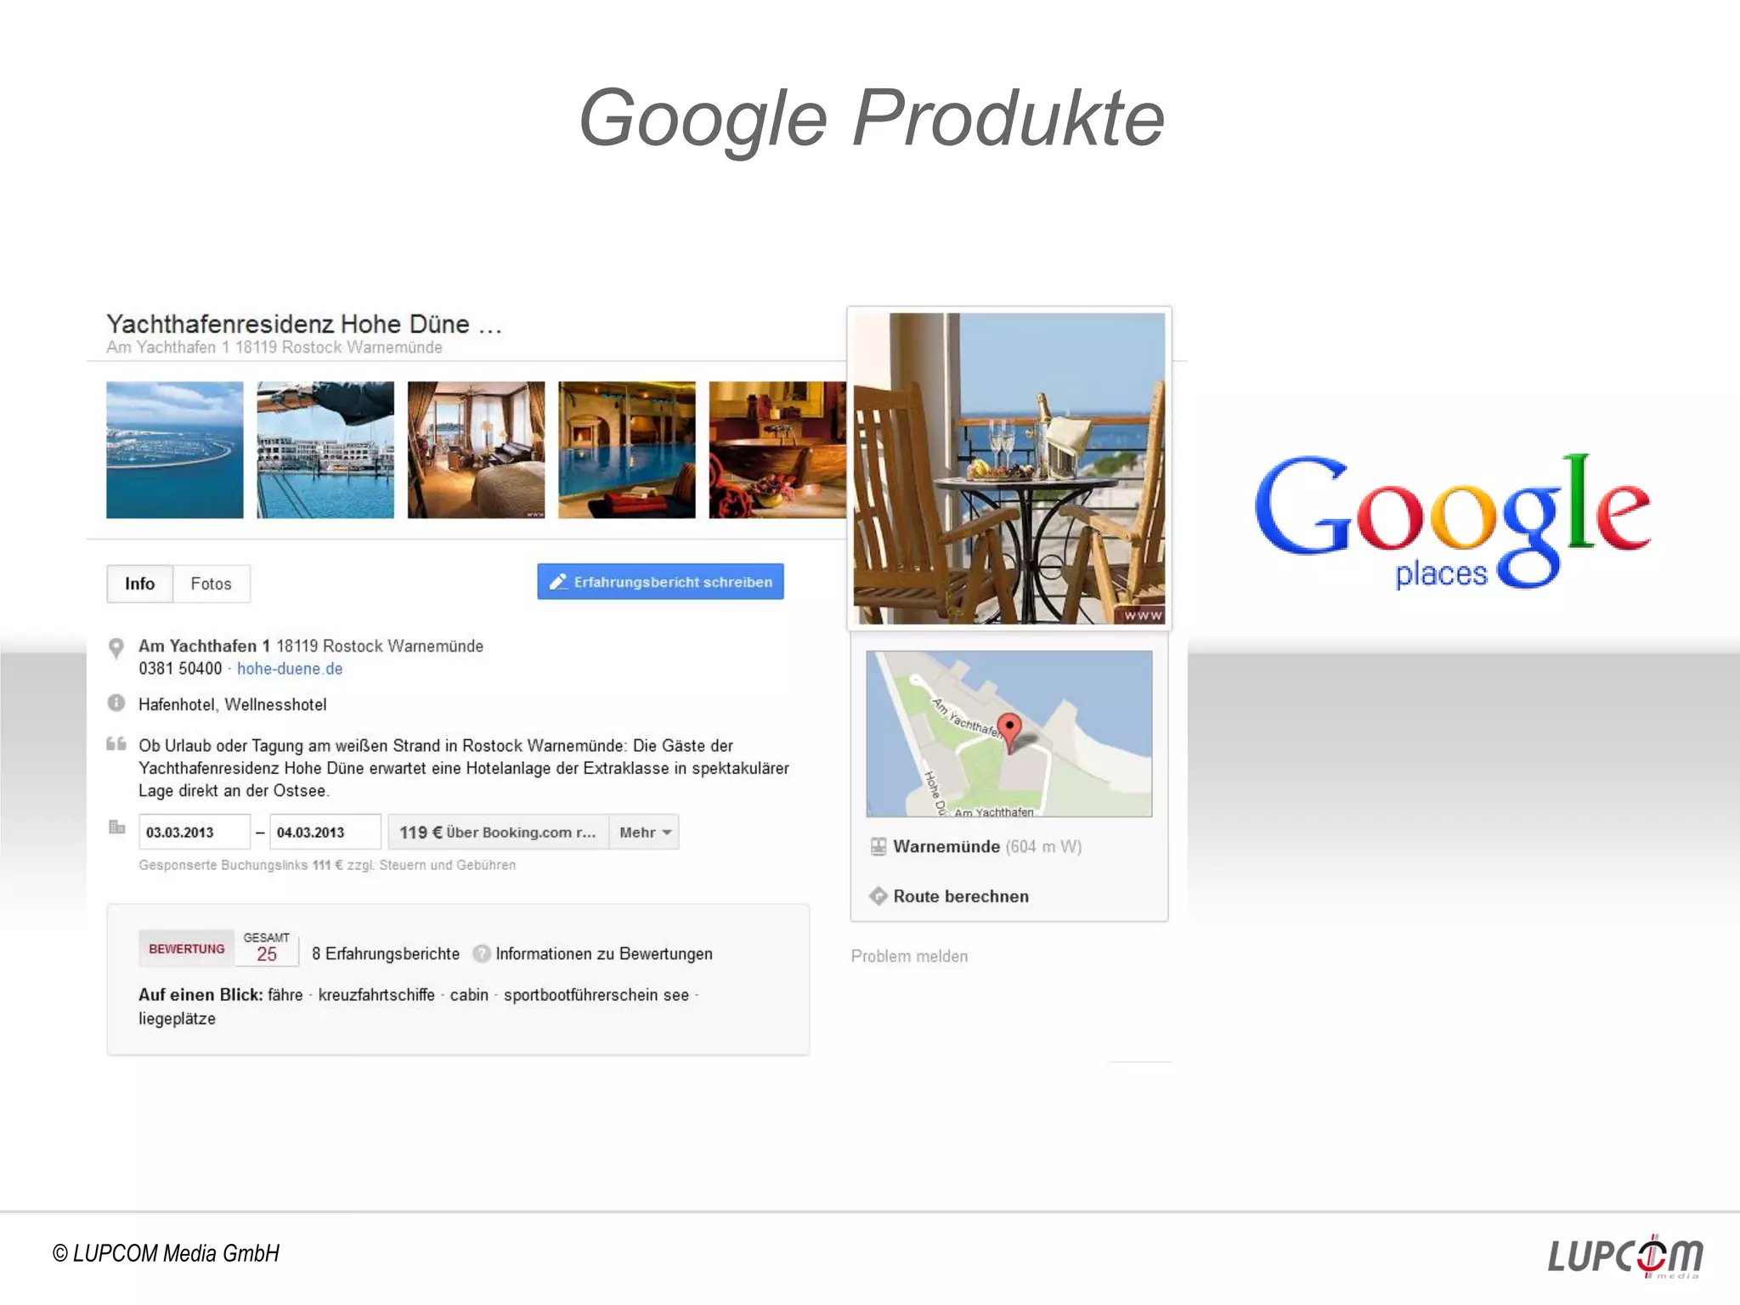Image resolution: width=1740 pixels, height=1305 pixels.
Task: Click the red map marker pin
Action: click(1009, 732)
